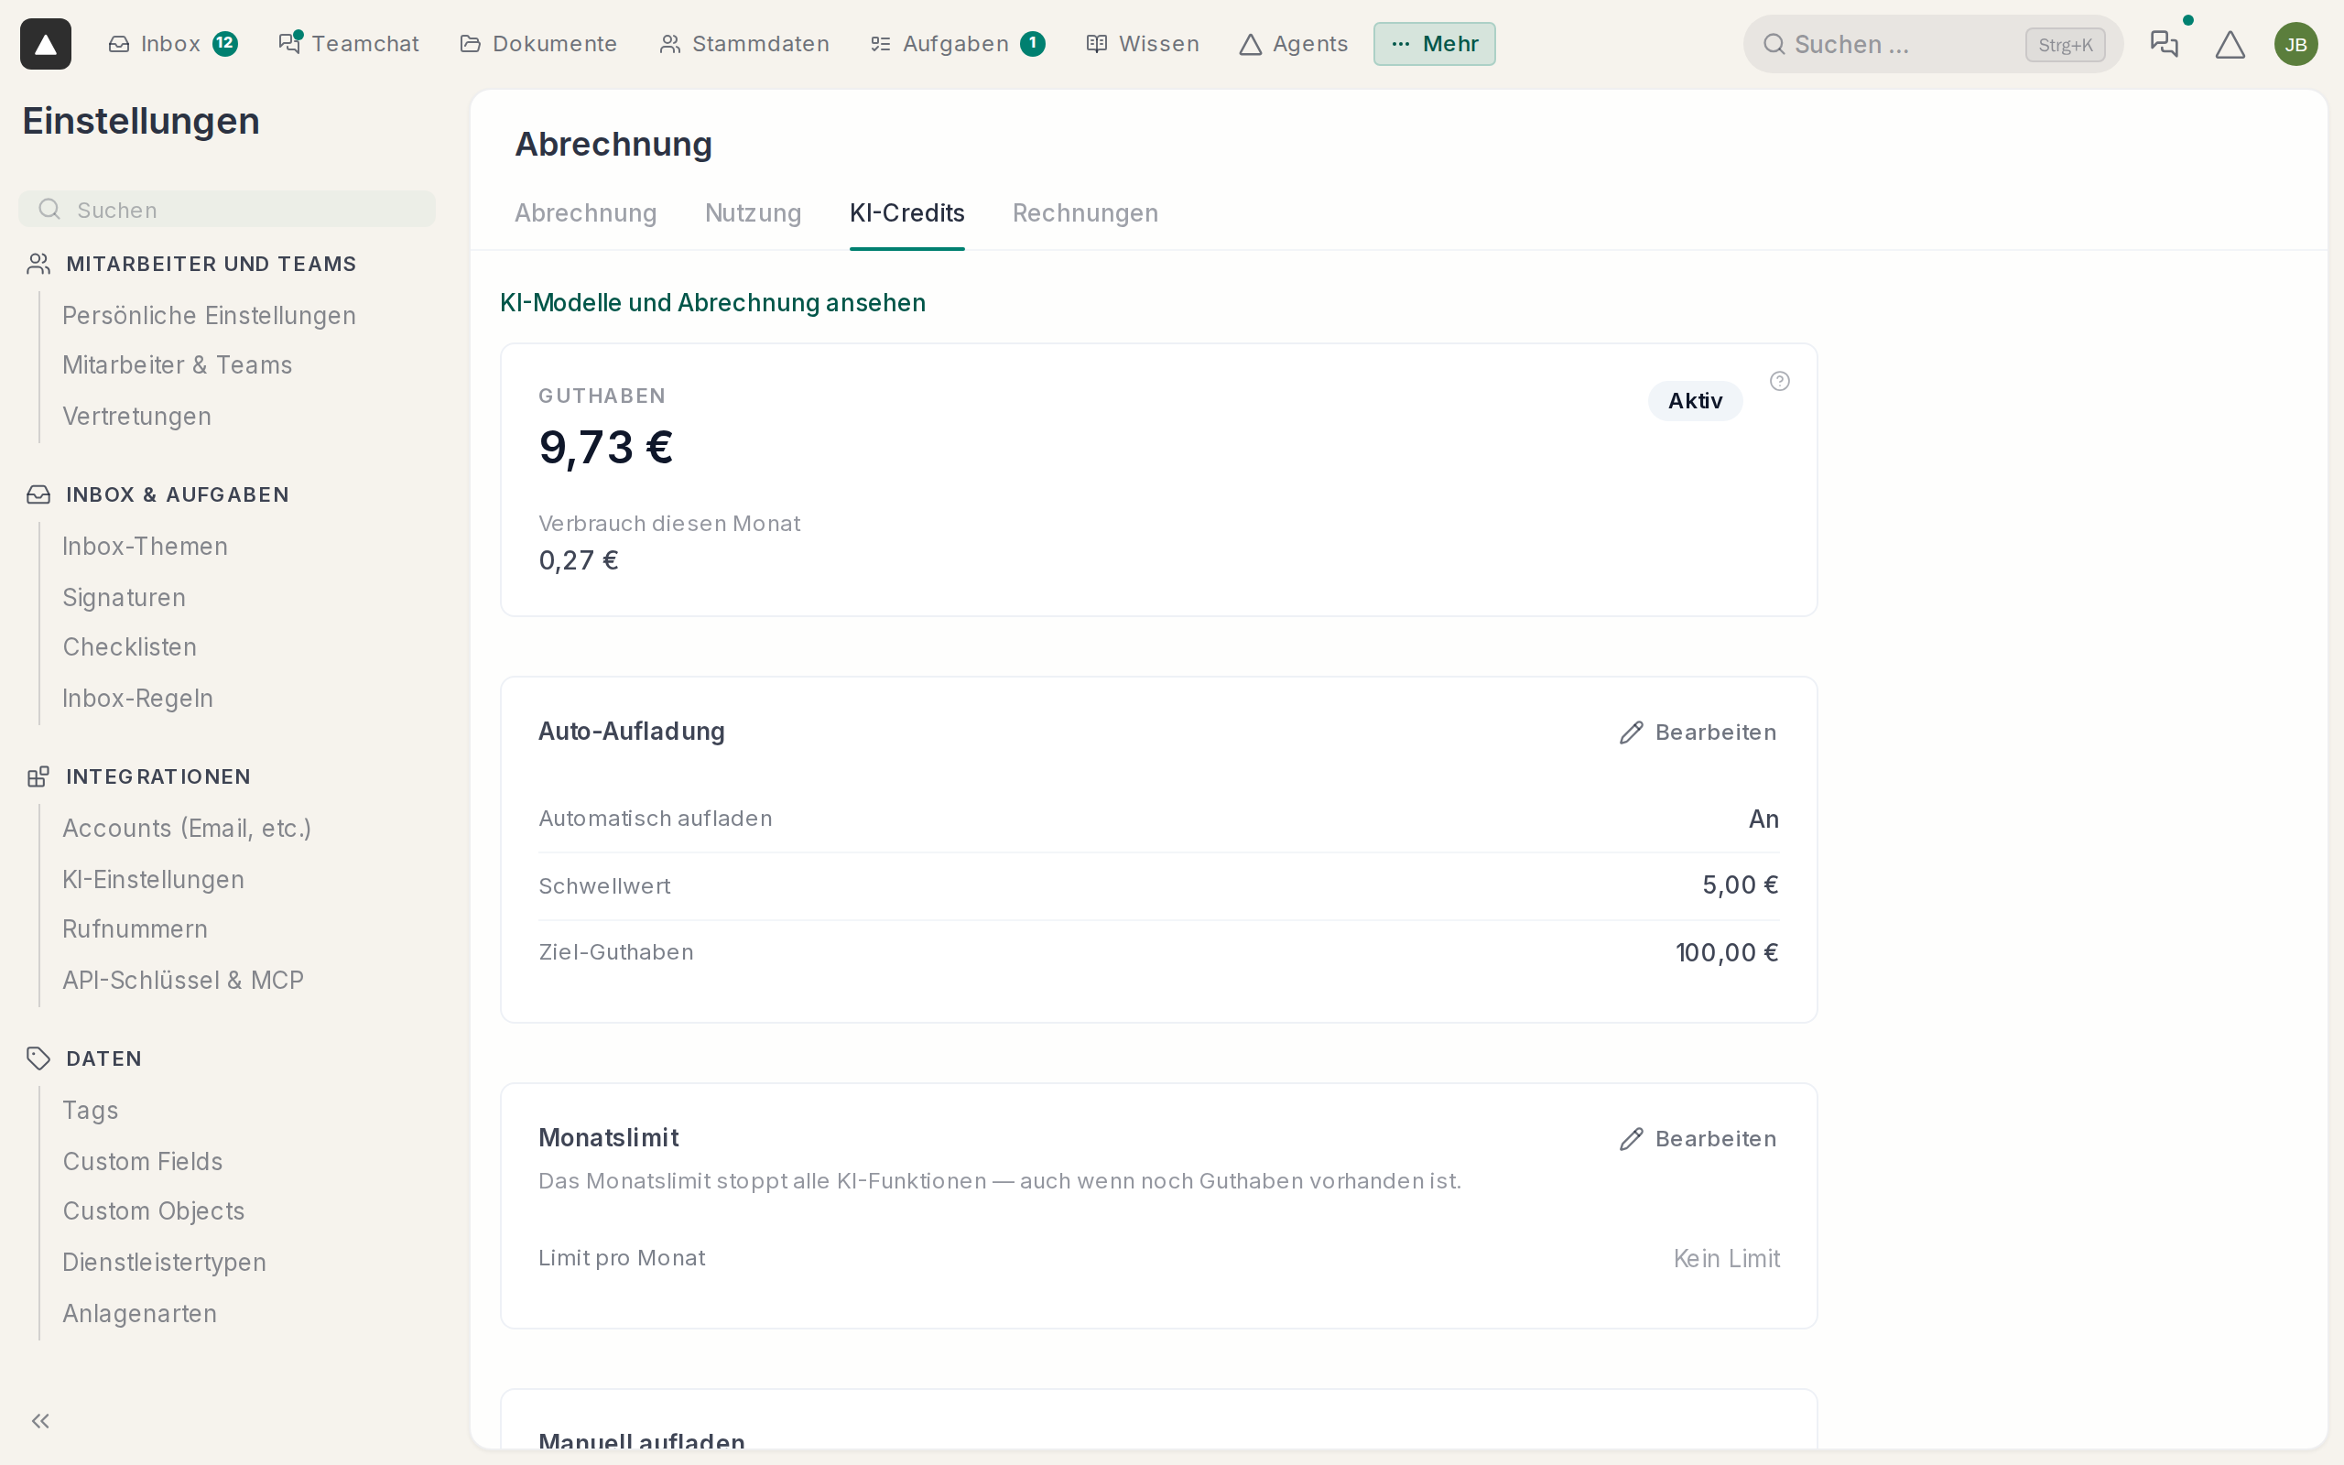Open Dienstleistertypen settings
This screenshot has width=2344, height=1465.
pos(164,1263)
